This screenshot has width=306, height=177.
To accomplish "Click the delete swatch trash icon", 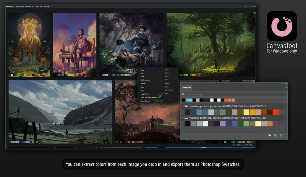I will click(281, 135).
